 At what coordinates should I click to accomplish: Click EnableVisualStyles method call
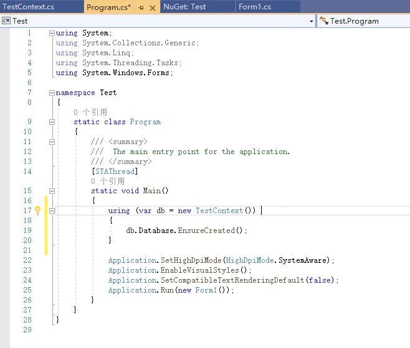200,270
